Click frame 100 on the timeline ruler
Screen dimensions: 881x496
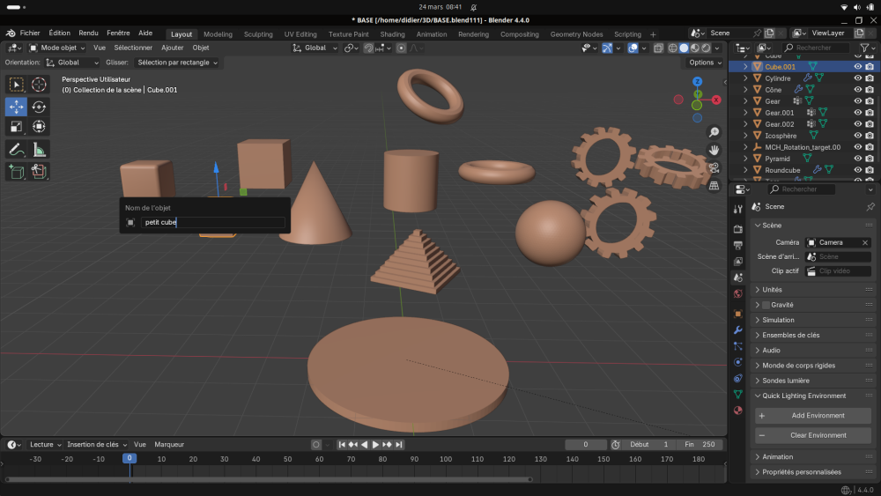[445, 459]
